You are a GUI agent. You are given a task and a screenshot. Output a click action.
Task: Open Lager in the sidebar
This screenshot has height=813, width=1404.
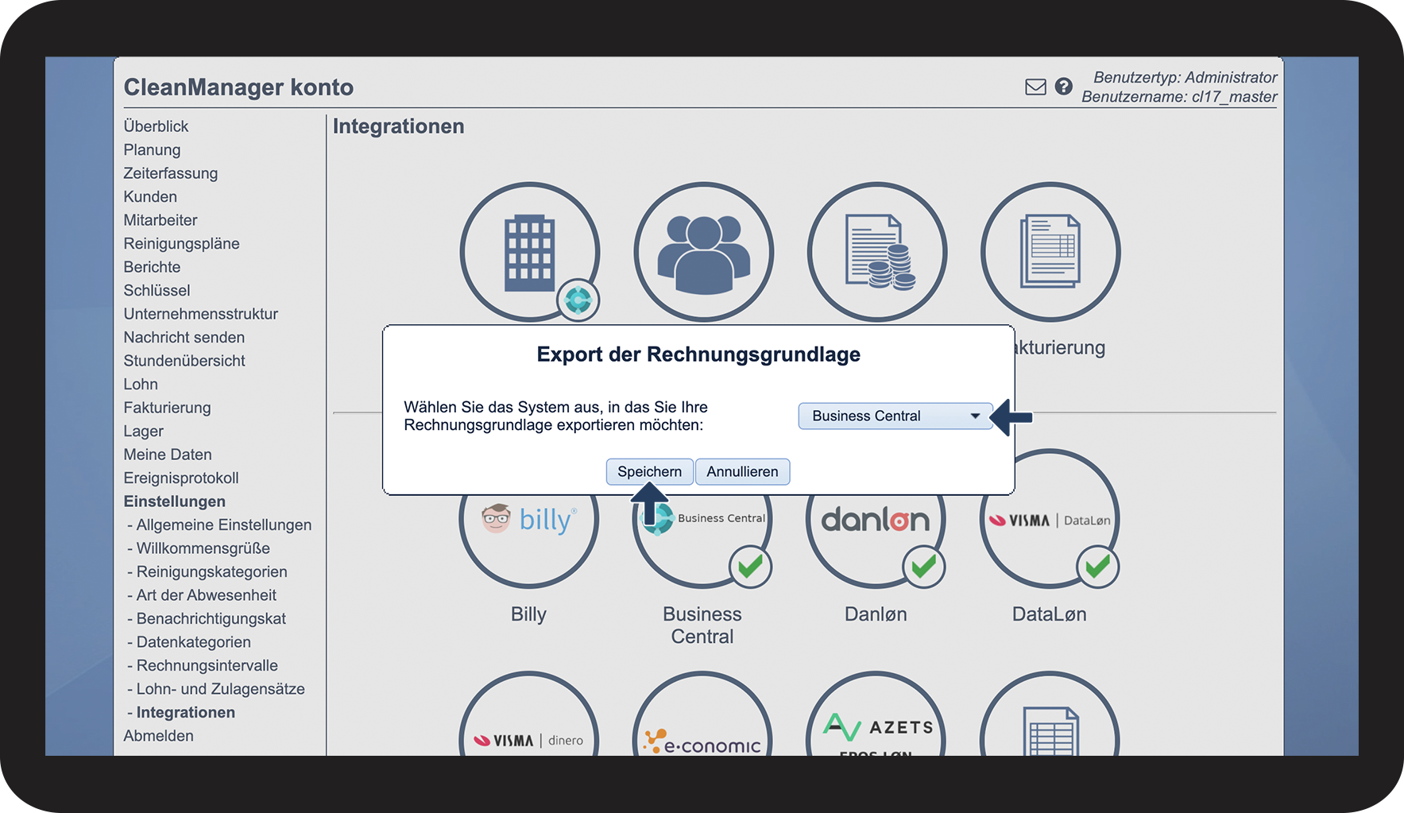[143, 431]
